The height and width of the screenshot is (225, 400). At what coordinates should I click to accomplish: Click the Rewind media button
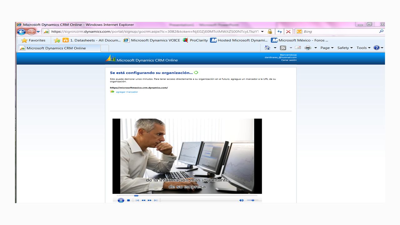pyautogui.click(x=143, y=200)
